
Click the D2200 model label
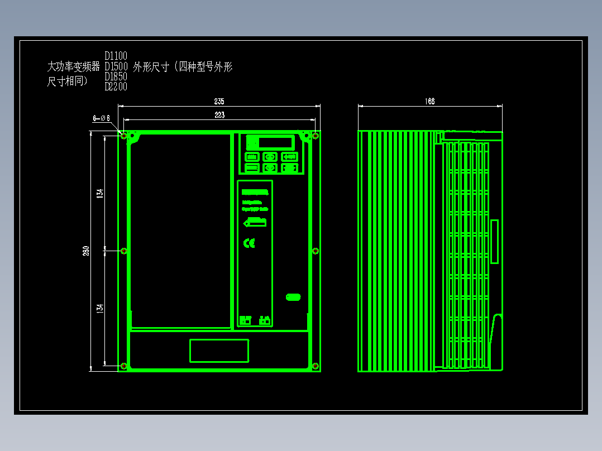pyautogui.click(x=116, y=87)
